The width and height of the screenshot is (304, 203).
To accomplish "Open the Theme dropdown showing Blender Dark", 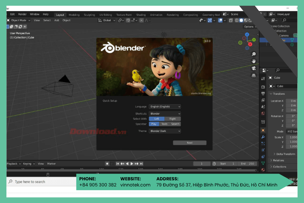I will click(x=165, y=131).
